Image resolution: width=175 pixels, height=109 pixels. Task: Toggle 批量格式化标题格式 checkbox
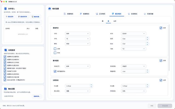pos(5,60)
